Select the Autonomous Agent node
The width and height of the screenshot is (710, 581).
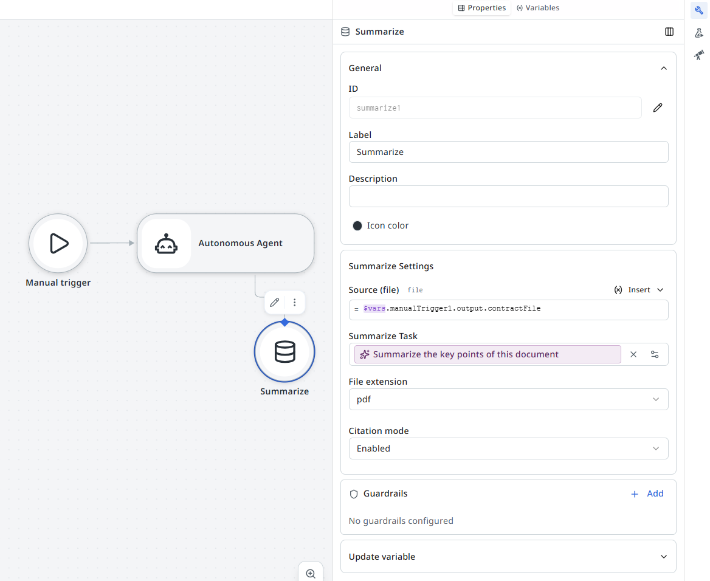click(226, 243)
